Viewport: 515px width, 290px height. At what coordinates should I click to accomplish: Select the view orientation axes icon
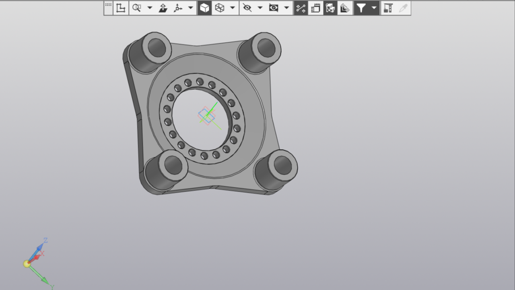pyautogui.click(x=178, y=8)
